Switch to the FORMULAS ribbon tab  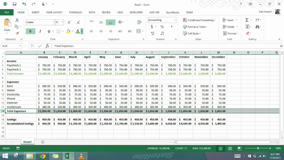click(x=75, y=12)
